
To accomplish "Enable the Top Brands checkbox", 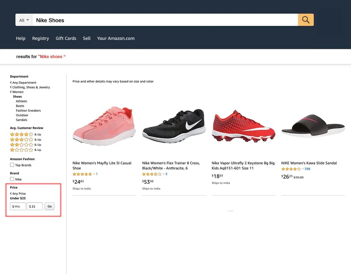I will coord(12,165).
